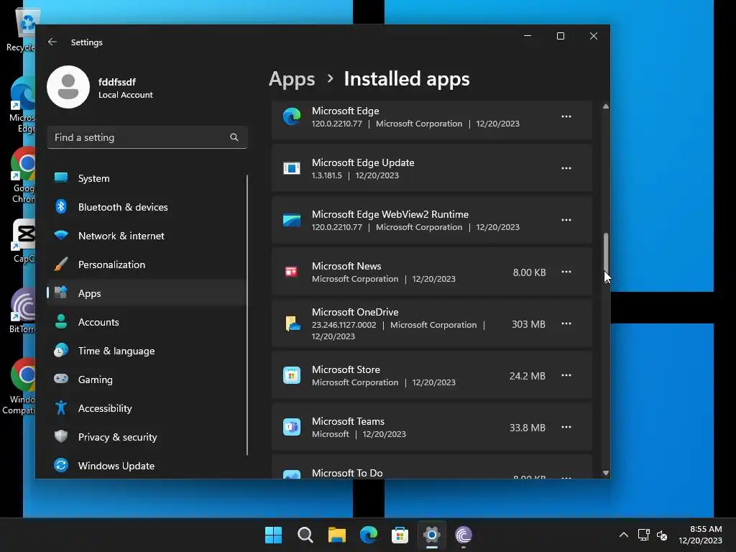Click the Microsoft Edge Update app icon
736x552 pixels.
point(292,168)
